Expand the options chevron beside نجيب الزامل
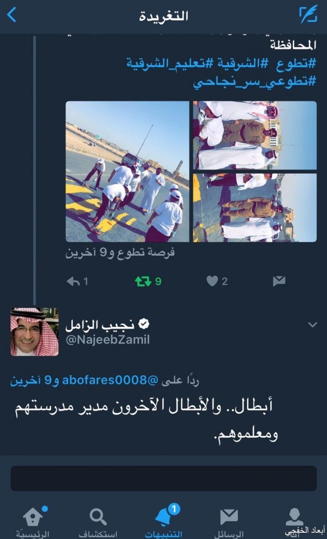Viewport: 327px width, 539px height. (313, 324)
